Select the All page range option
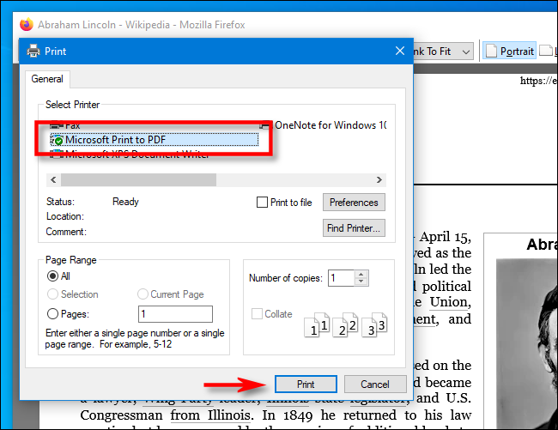 click(53, 276)
